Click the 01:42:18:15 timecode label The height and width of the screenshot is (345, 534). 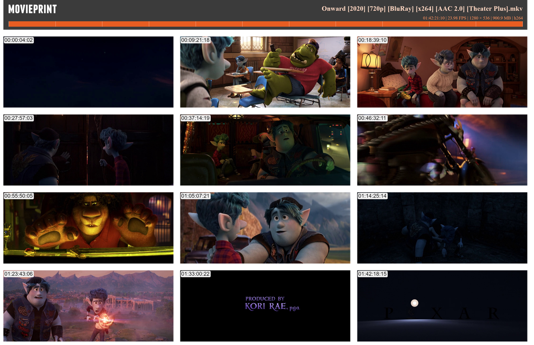coord(373,274)
